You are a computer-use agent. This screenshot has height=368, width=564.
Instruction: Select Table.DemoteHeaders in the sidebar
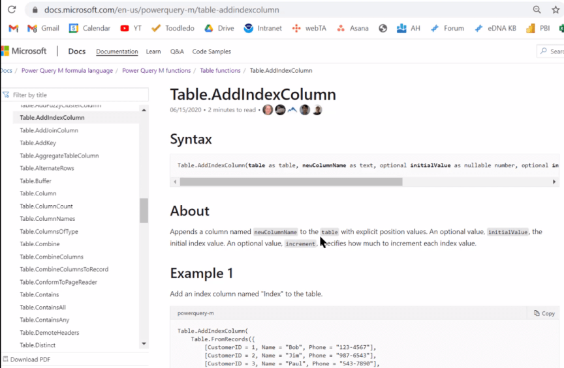coord(49,332)
